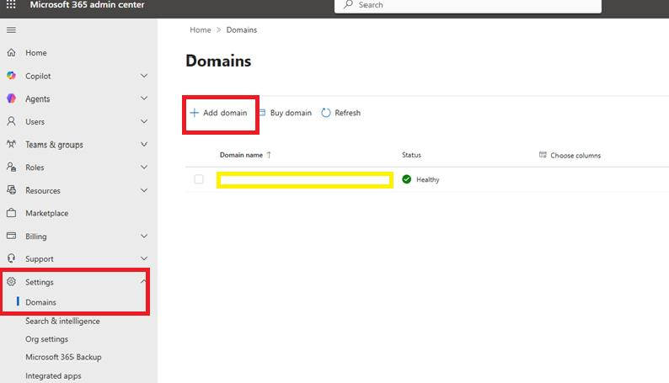Click the Domain name sort arrow
This screenshot has width=669, height=383.
[x=269, y=155]
